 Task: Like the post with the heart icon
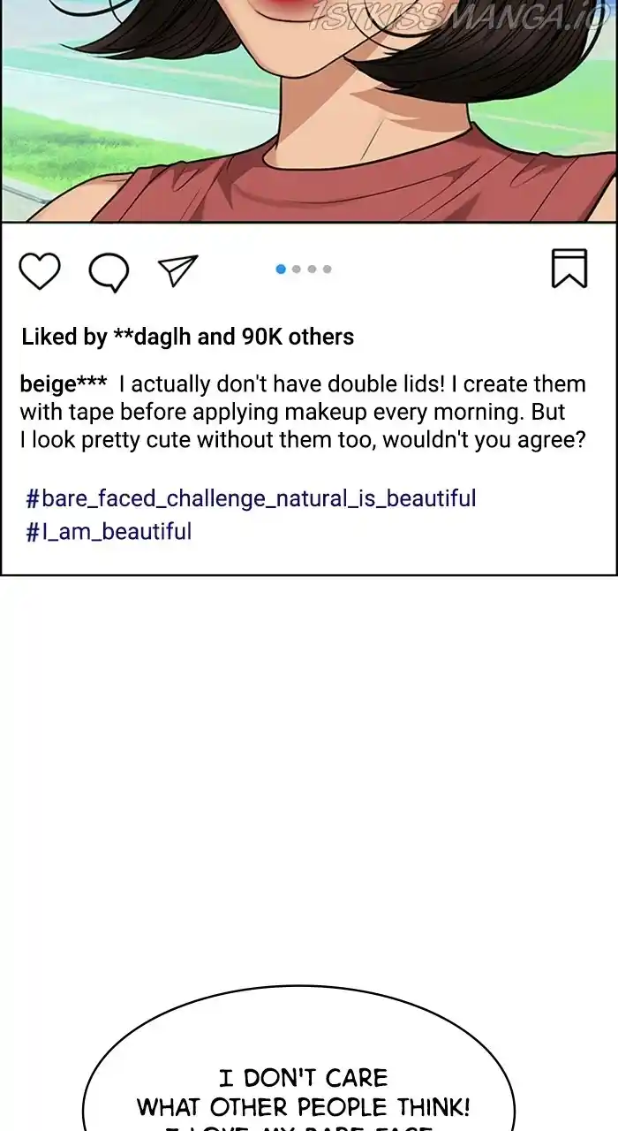click(x=40, y=270)
